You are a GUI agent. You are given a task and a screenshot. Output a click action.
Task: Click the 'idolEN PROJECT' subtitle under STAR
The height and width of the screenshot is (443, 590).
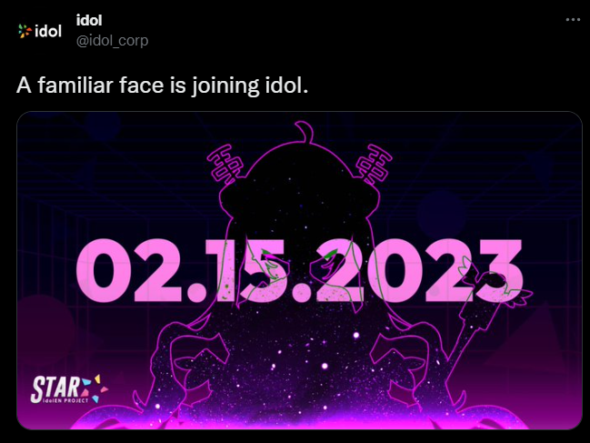[x=65, y=400]
